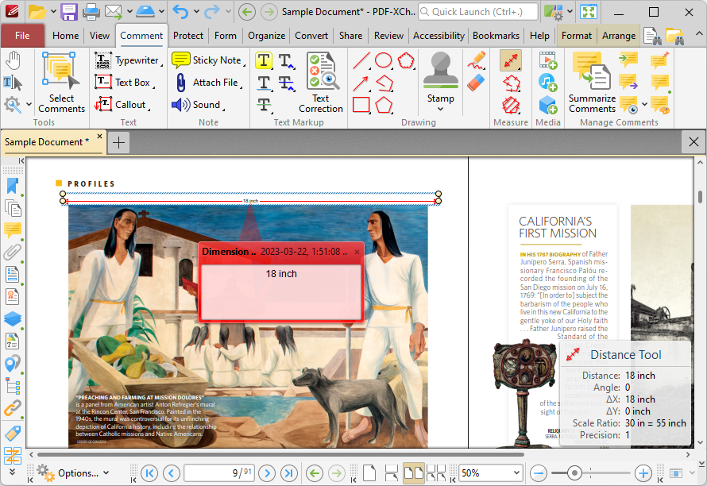Toggle continuous page layout
The width and height of the screenshot is (707, 486).
(392, 473)
